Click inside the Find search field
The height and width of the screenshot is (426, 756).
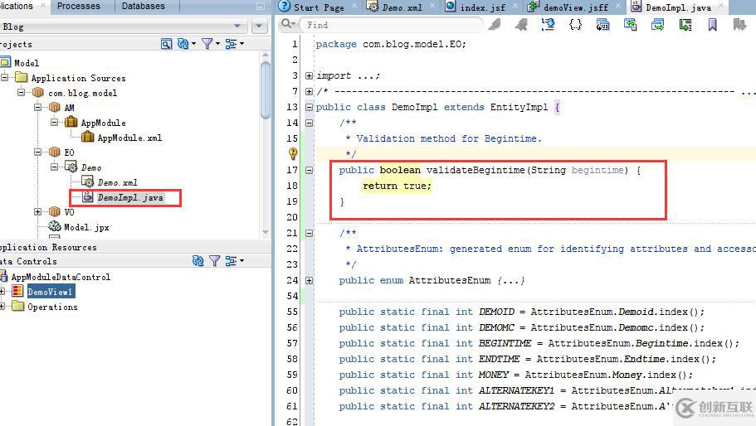pos(392,25)
